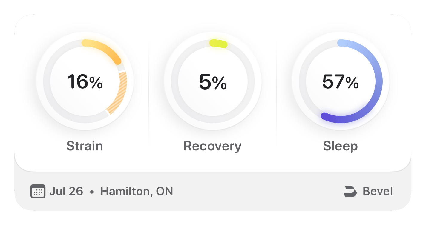This screenshot has height=225, width=426.
Task: Click the Recovery label
Action: pos(212,146)
